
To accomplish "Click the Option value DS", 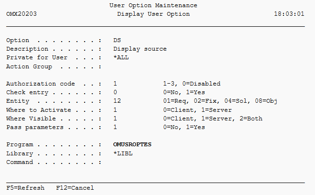I will [117, 41].
